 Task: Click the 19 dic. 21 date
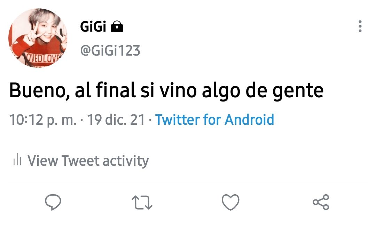point(116,120)
